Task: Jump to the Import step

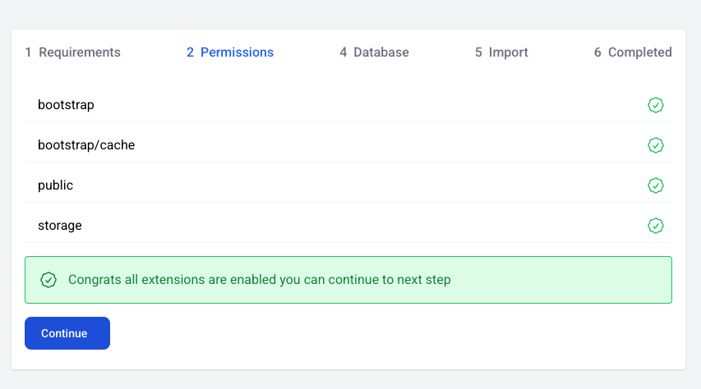Action: [x=501, y=53]
